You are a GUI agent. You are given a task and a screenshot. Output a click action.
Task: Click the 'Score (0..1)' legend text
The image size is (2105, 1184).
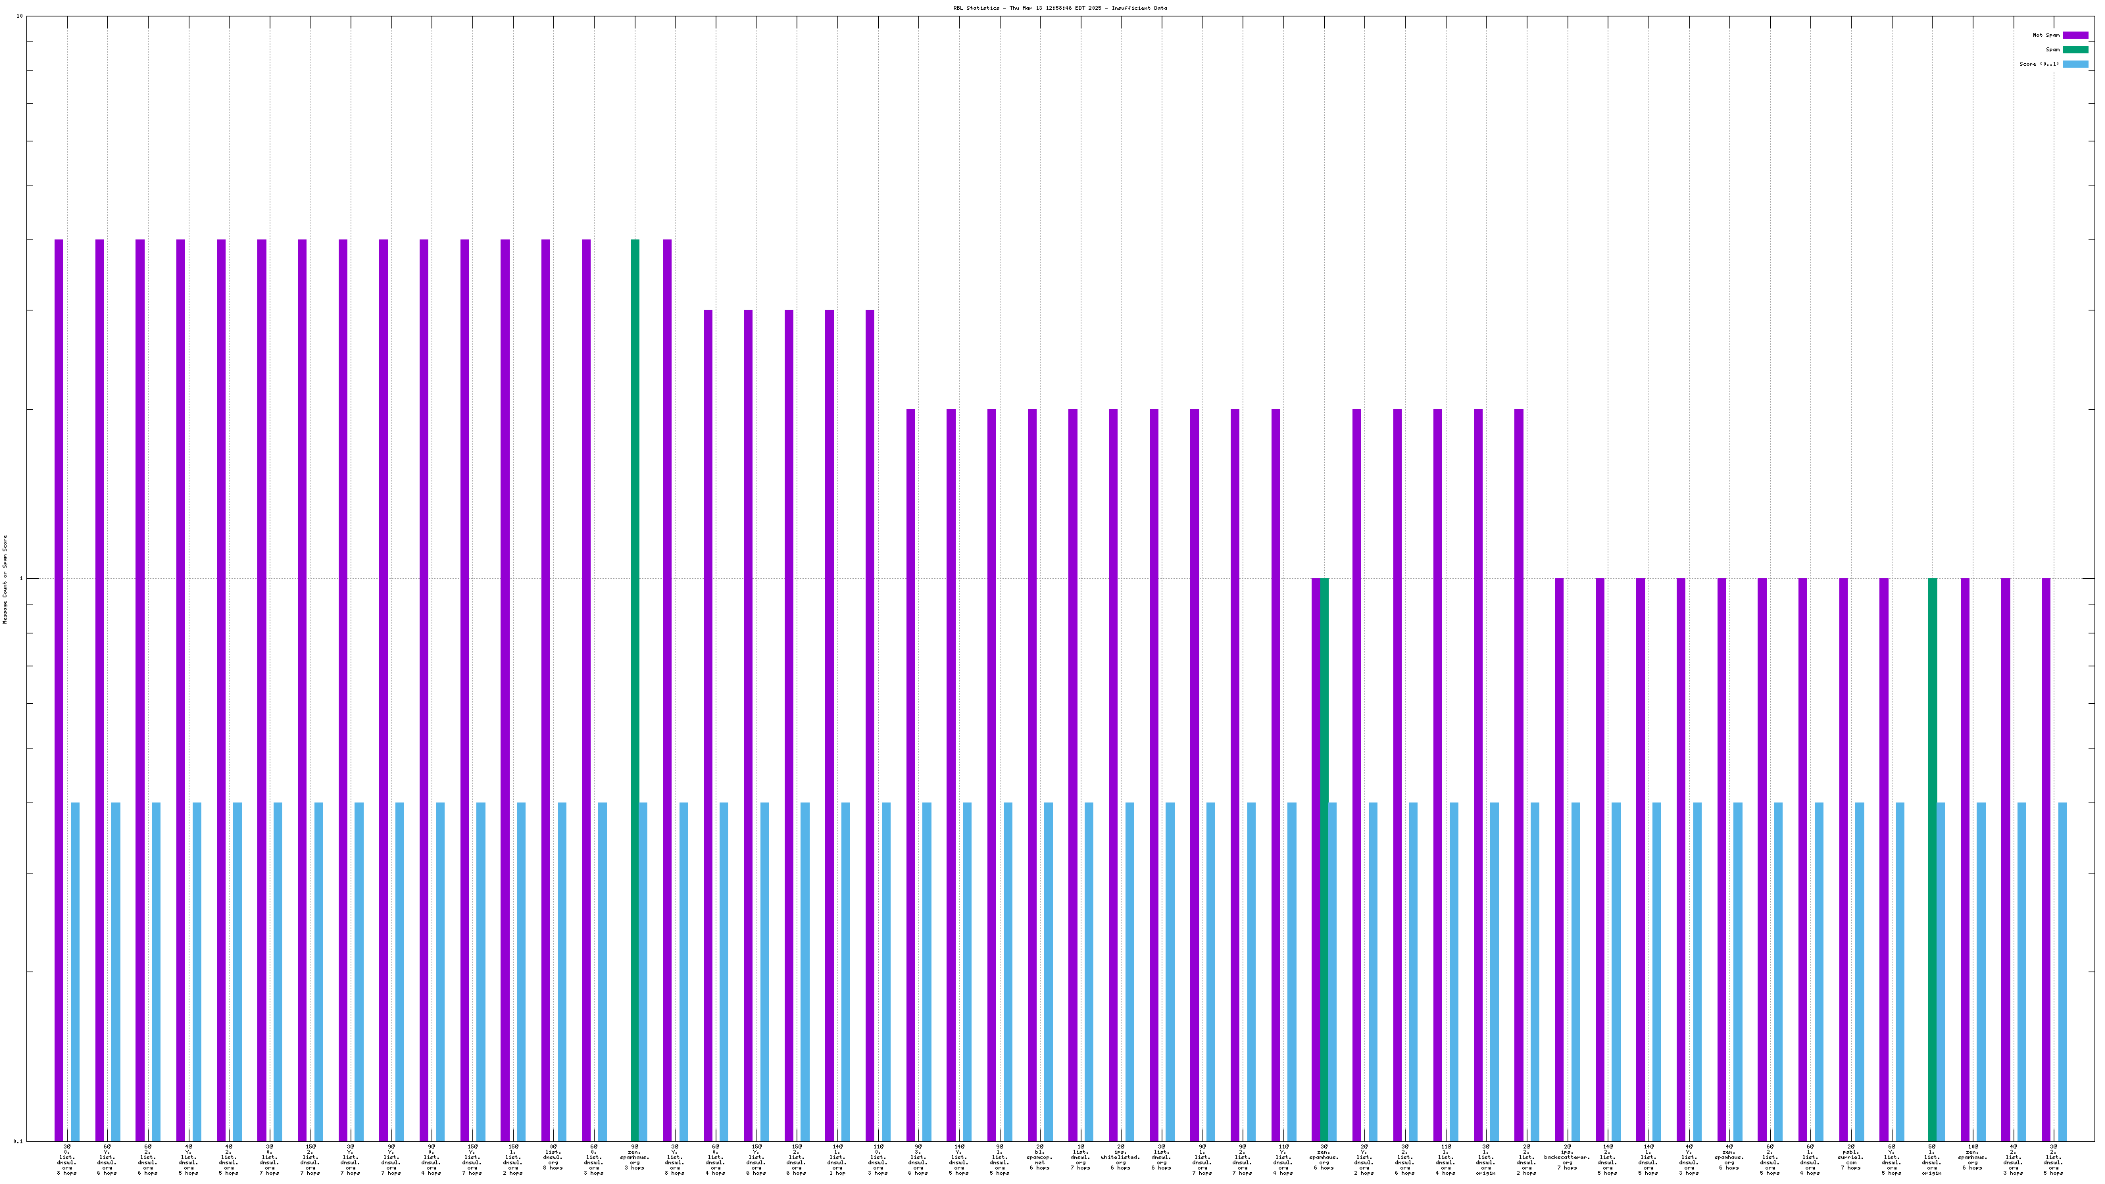[2039, 64]
